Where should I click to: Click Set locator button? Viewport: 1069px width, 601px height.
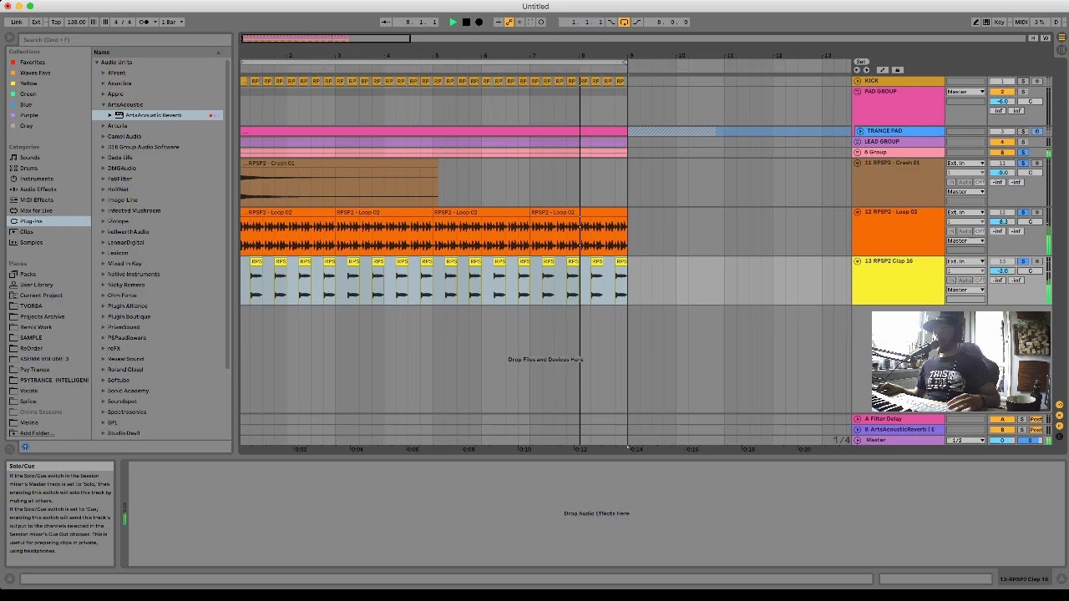(x=861, y=62)
